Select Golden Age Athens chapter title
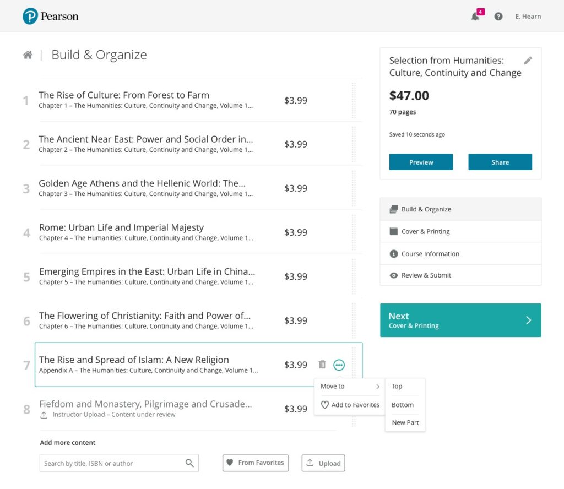 (x=142, y=183)
